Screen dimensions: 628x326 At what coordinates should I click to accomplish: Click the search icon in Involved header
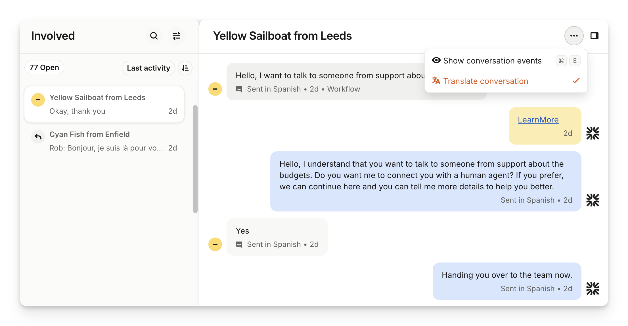(x=154, y=36)
